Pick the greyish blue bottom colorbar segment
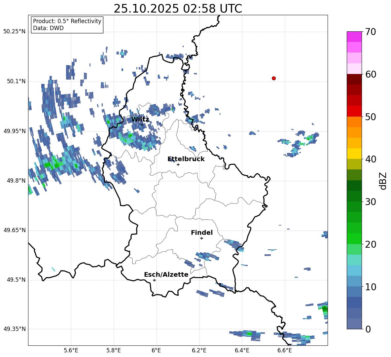 pyautogui.click(x=354, y=324)
